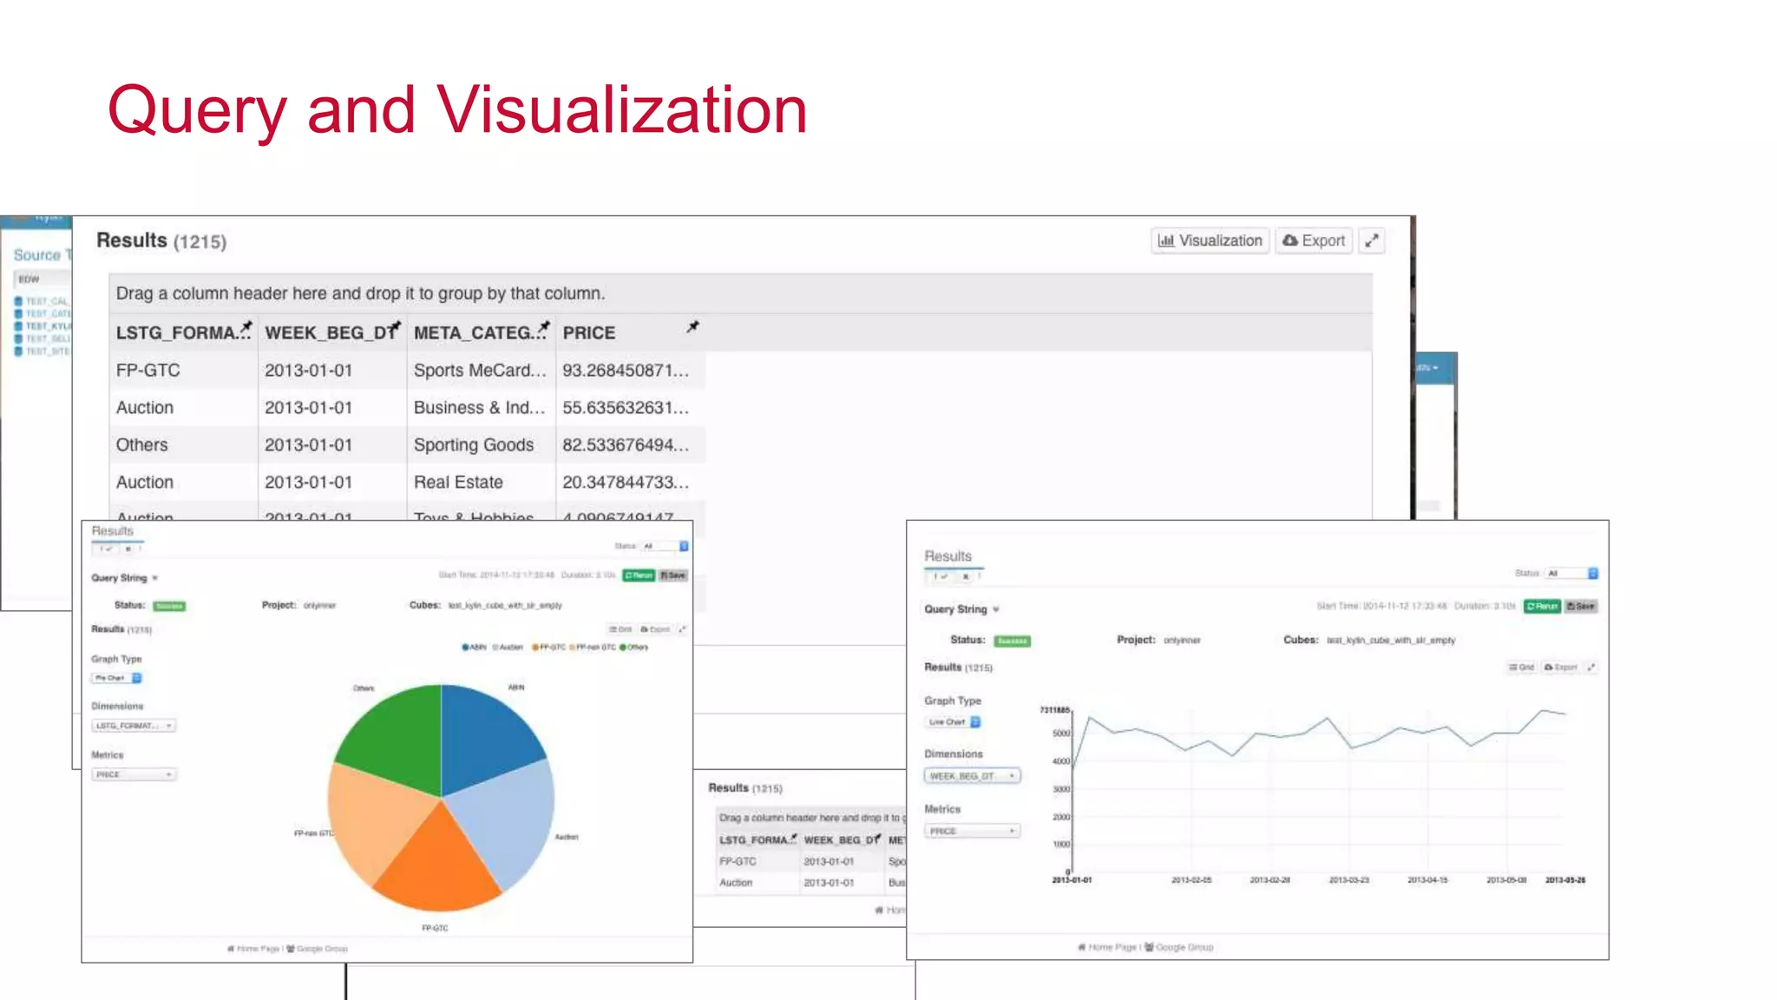This screenshot has width=1777, height=1000.
Task: Click small Export in pie chart panel
Action: click(x=655, y=629)
